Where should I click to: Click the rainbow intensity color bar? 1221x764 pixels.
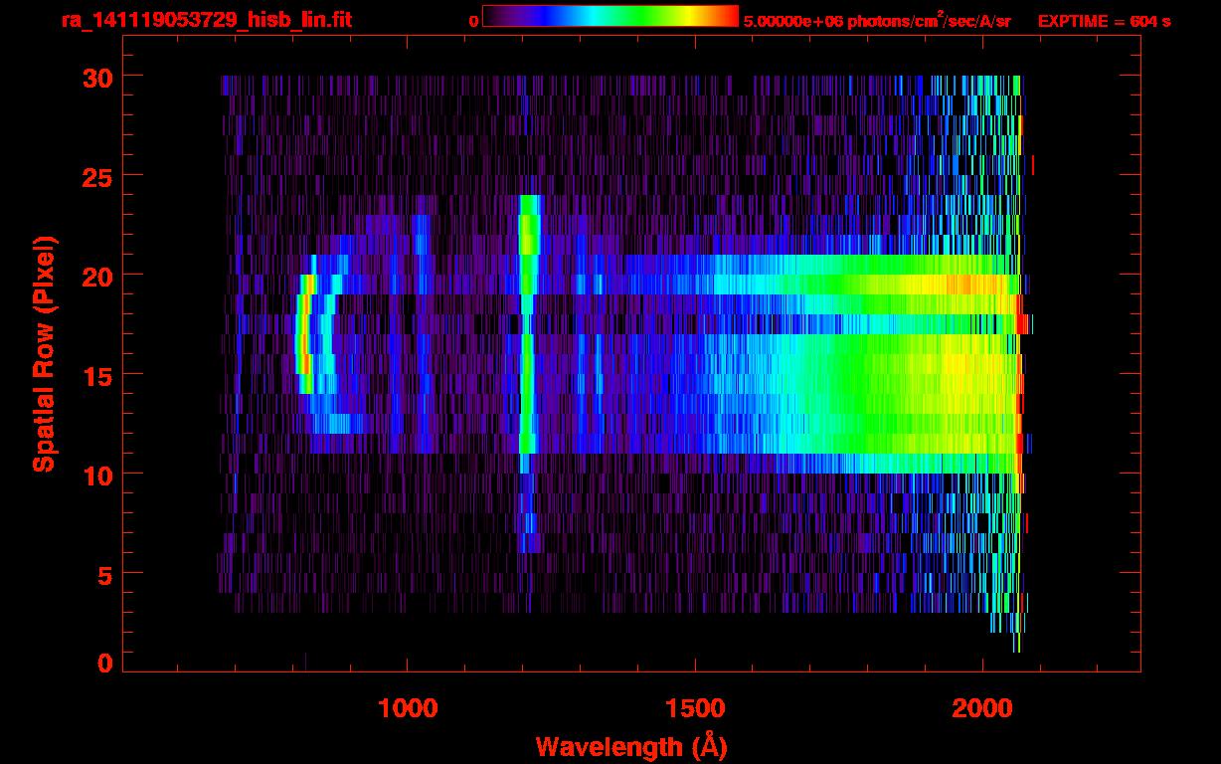point(610,16)
